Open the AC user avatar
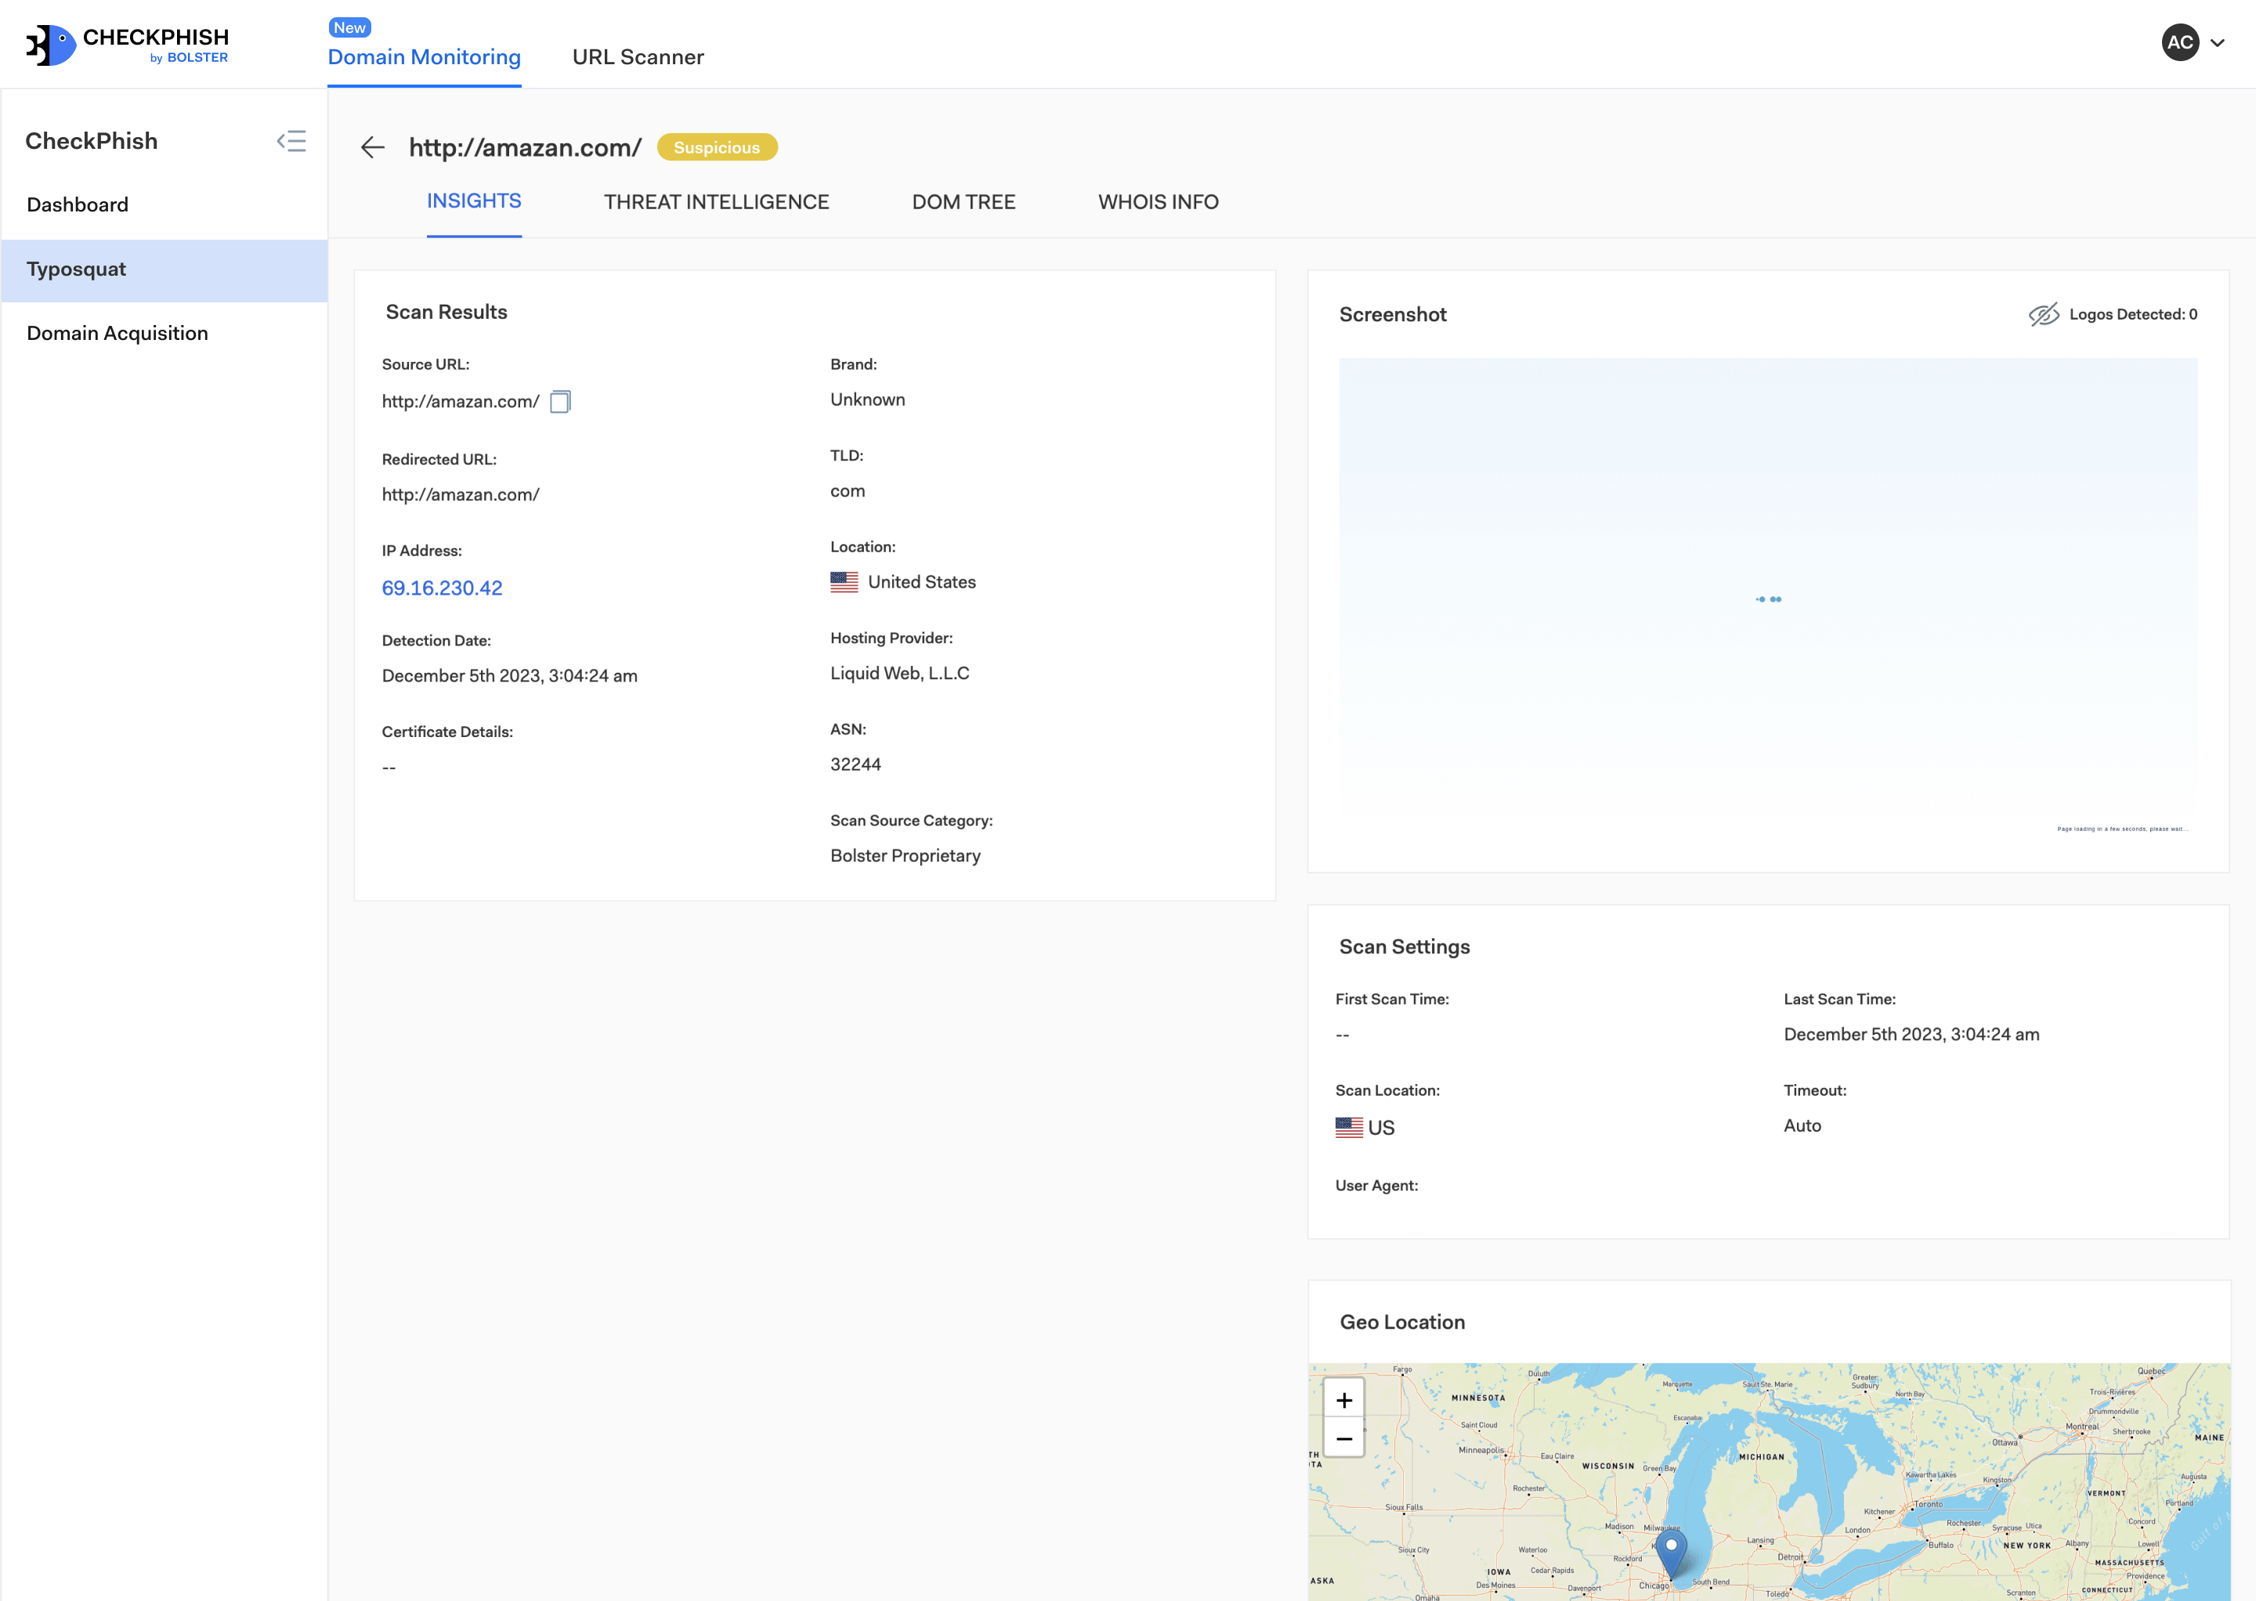The image size is (2256, 1601). tap(2180, 42)
